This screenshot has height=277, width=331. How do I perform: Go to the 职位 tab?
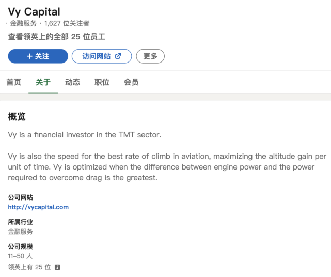(102, 82)
